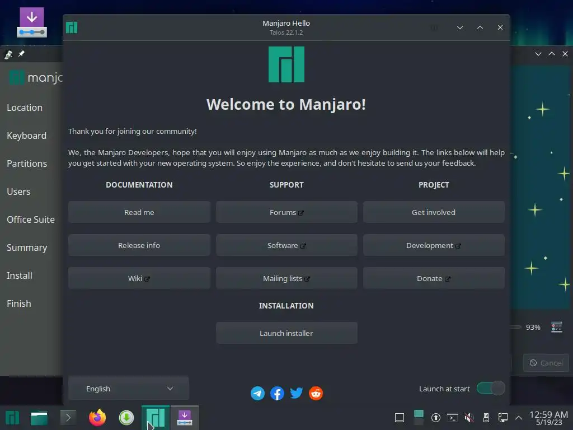Open Twitter social link icon
This screenshot has width=573, height=430.
pos(297,394)
